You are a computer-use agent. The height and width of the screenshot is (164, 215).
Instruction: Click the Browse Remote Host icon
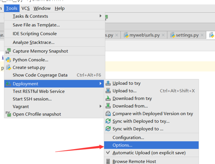[x=108, y=161]
